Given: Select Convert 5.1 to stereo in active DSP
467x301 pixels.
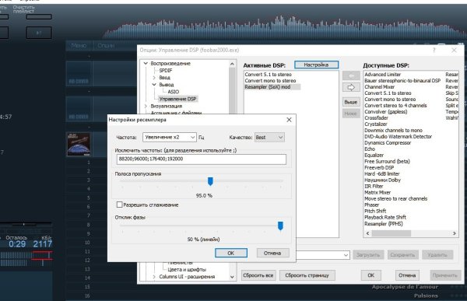Looking at the screenshot, I should [268, 75].
